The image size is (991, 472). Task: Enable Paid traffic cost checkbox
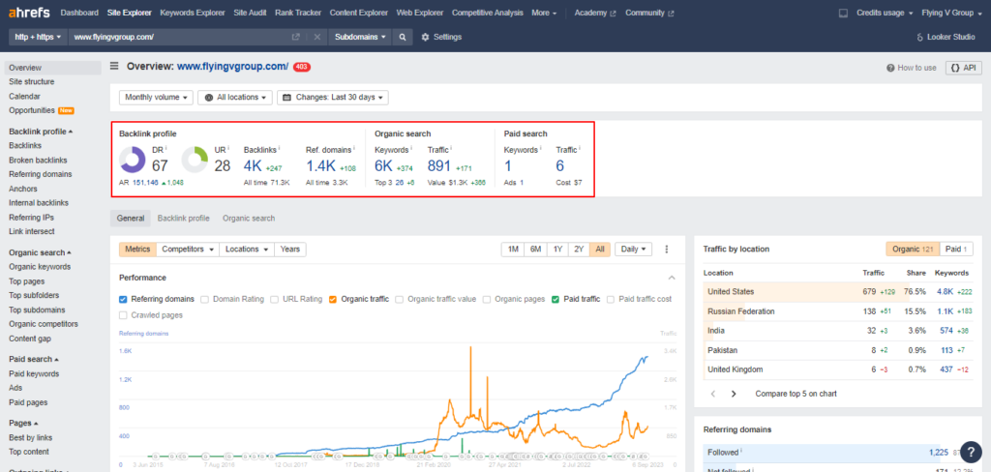(x=611, y=299)
